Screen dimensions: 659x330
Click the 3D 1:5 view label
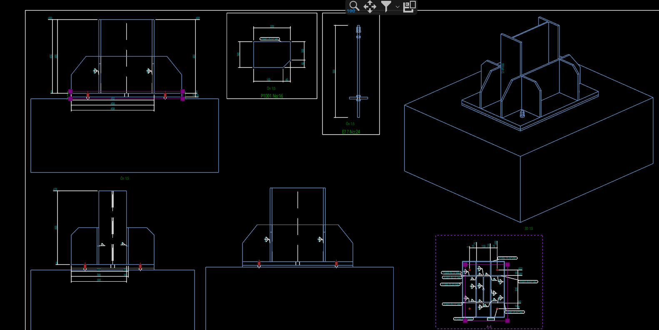(528, 228)
